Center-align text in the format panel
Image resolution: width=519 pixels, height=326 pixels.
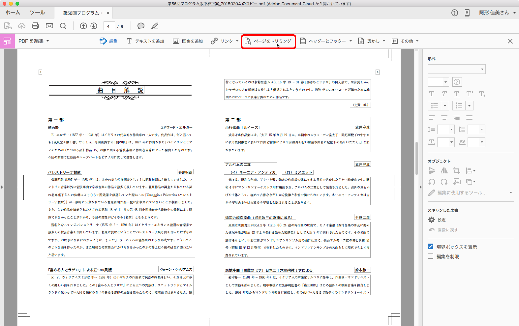444,118
